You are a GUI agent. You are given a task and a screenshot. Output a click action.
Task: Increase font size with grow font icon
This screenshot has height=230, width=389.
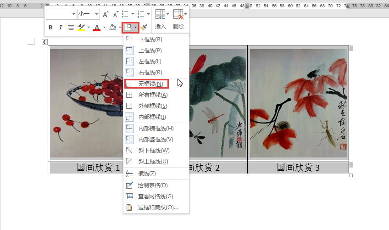(x=106, y=14)
